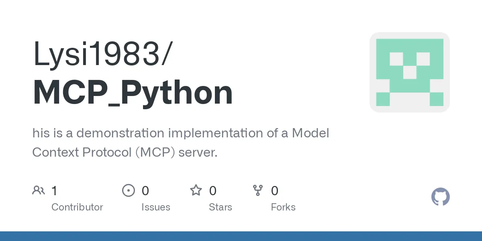Select the Issues label
This screenshot has height=241, width=482.
[x=155, y=207]
